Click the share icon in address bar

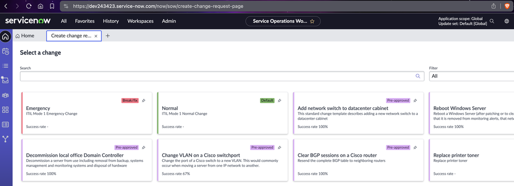click(493, 6)
